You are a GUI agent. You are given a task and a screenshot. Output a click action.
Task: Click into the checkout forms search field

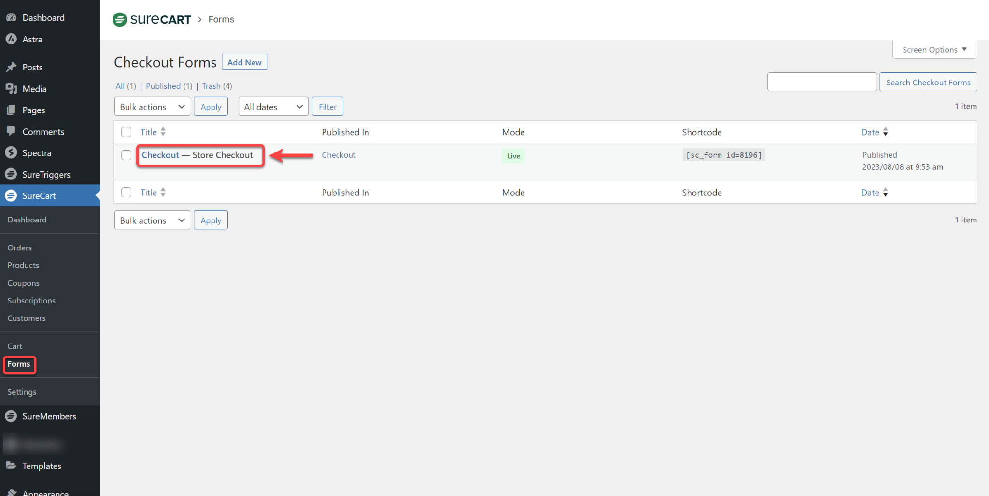pos(822,82)
